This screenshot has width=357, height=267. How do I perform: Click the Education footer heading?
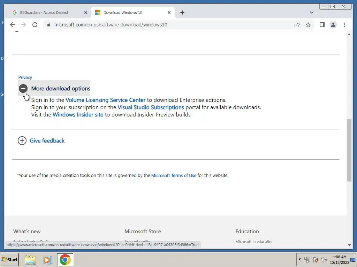point(247,231)
